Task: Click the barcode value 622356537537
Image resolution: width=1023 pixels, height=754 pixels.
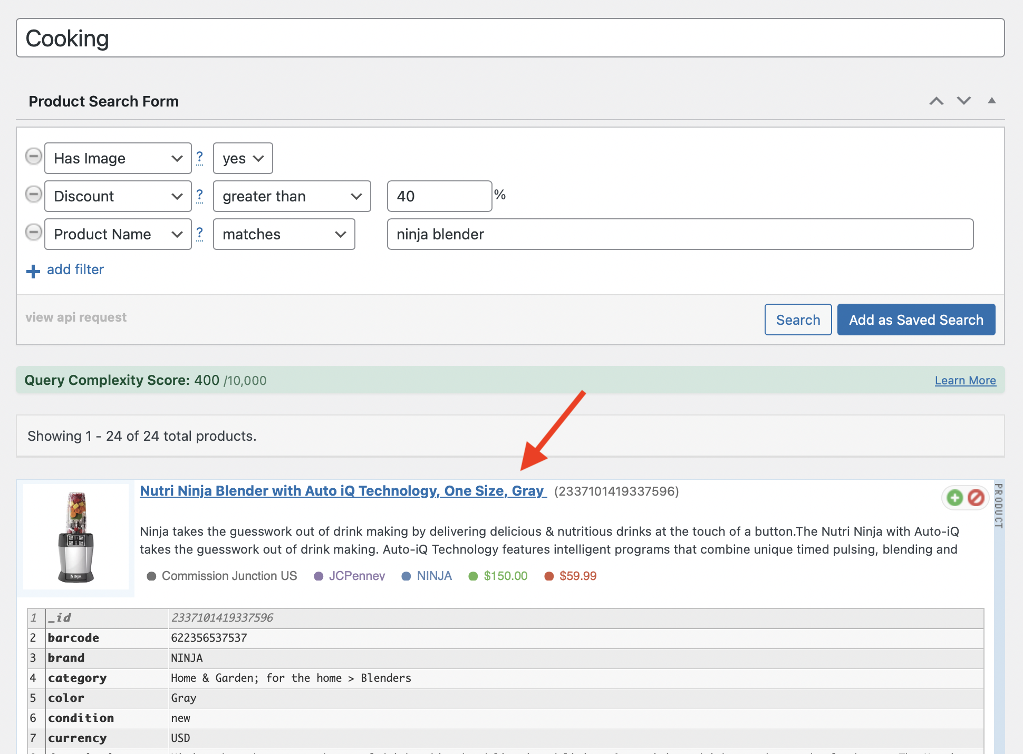Action: [x=209, y=638]
